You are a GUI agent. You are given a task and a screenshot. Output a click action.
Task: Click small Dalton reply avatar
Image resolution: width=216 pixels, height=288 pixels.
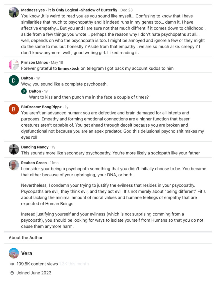pos(24,91)
